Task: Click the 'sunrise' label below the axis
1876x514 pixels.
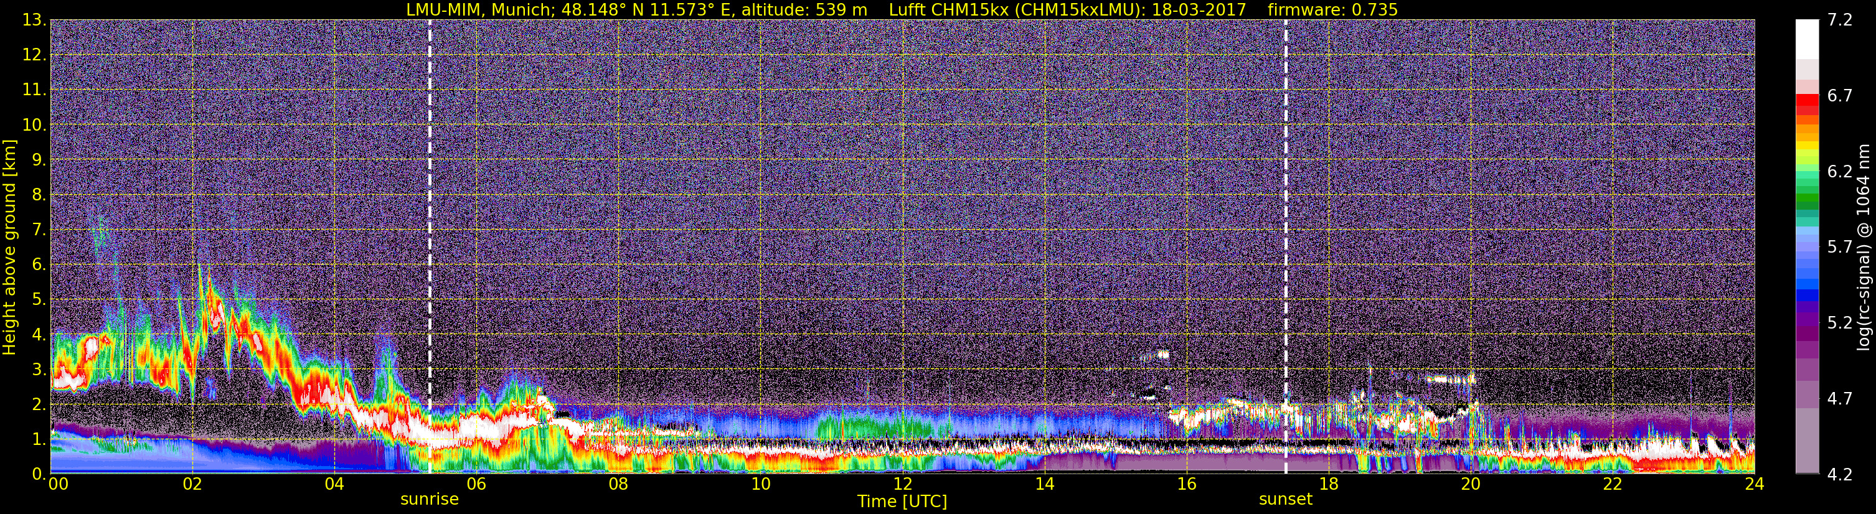Action: (x=430, y=500)
